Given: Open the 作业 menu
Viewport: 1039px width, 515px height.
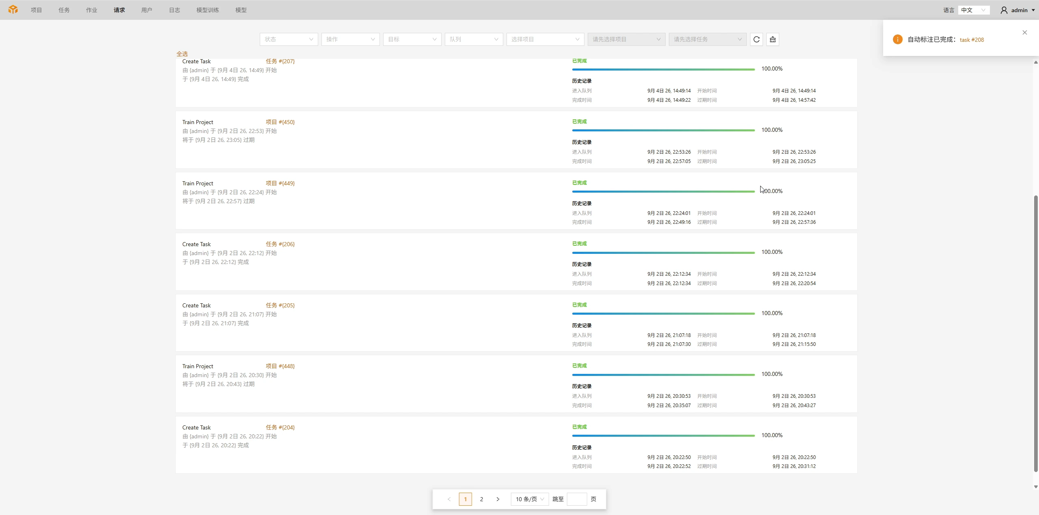Looking at the screenshot, I should (x=92, y=10).
